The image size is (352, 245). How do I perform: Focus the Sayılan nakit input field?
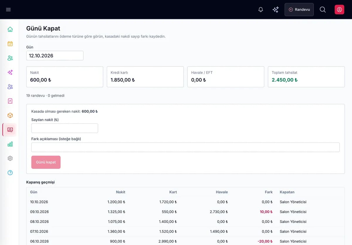coord(65,128)
